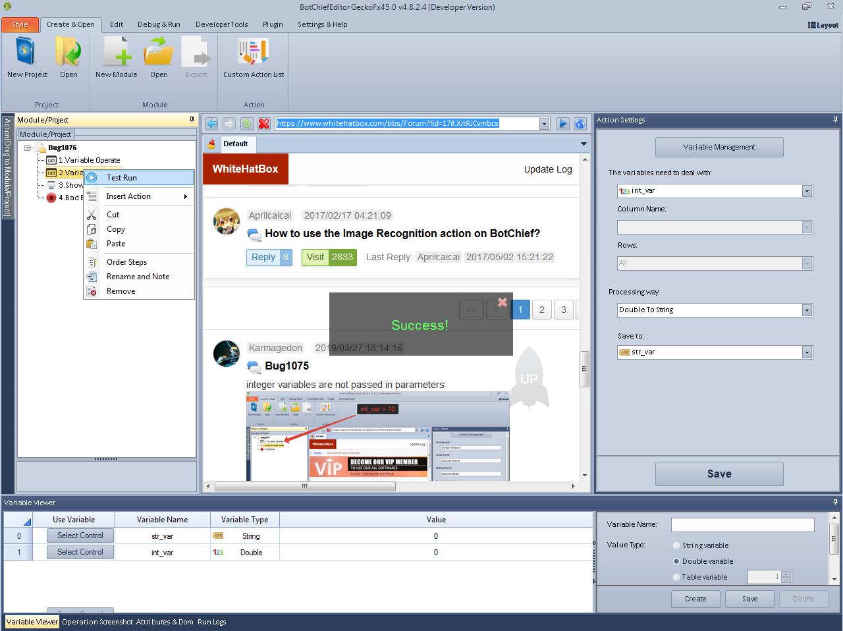Click the blue go/navigate arrow icon
The height and width of the screenshot is (631, 843).
tap(562, 124)
